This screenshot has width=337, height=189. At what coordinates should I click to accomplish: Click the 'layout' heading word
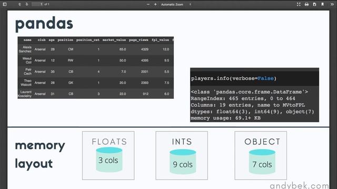34,164
